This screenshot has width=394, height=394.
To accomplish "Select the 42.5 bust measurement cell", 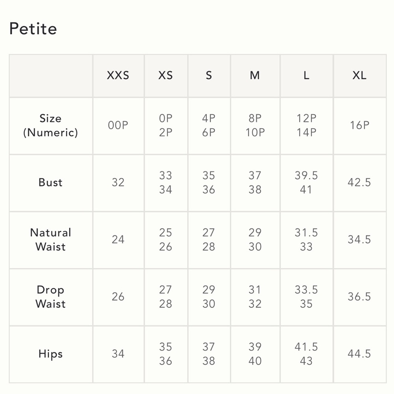I will (x=359, y=182).
